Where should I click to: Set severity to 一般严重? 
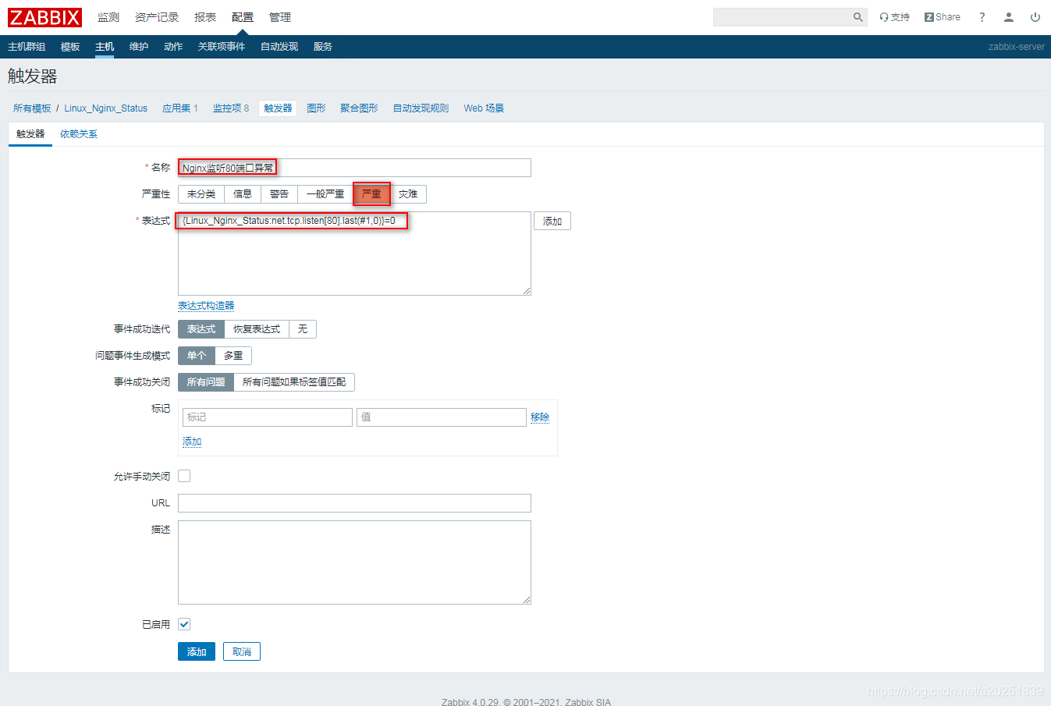pyautogui.click(x=325, y=194)
